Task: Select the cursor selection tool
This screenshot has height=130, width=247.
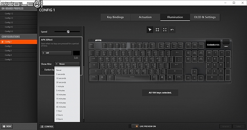Action: 150,30
